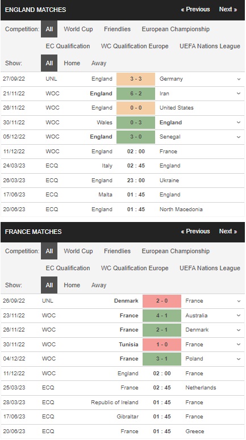The height and width of the screenshot is (440, 246).
Task: Expand Denmark 2-0 France match chevron
Action: tap(239, 301)
